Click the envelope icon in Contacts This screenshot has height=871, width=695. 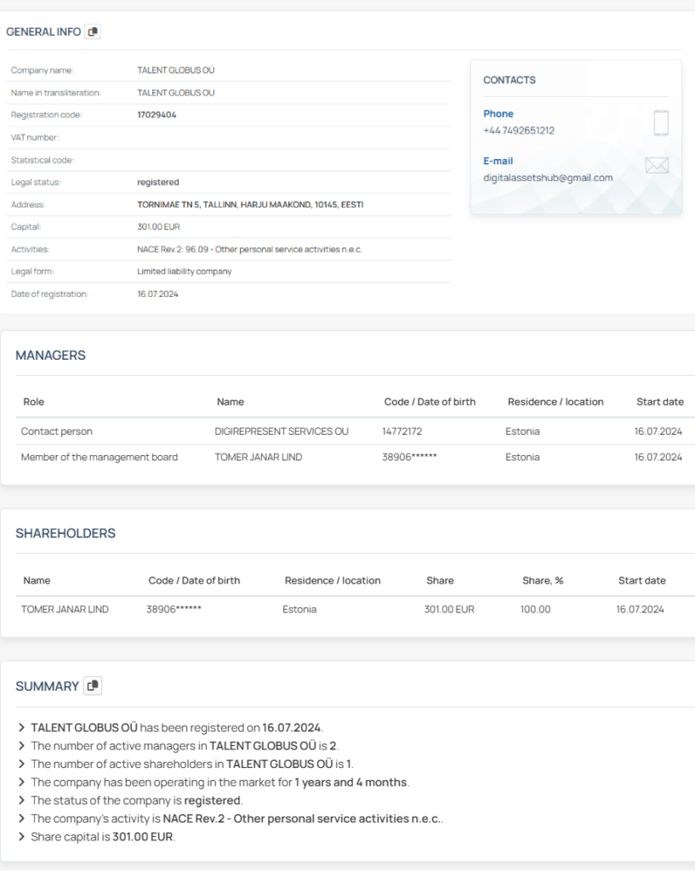coord(657,166)
